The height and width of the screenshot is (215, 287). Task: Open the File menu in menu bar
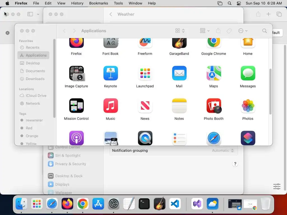point(36,3)
